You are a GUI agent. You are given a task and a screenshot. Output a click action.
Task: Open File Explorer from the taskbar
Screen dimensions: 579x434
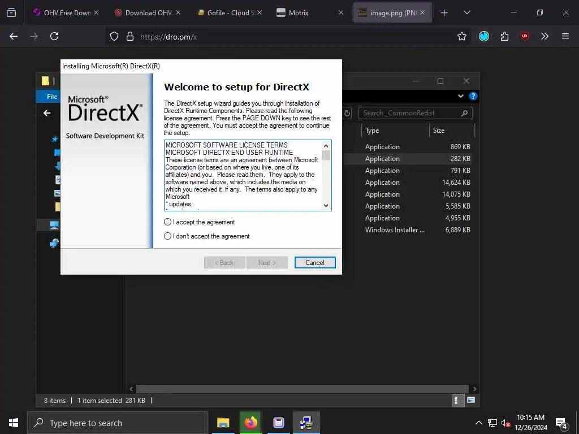click(223, 423)
